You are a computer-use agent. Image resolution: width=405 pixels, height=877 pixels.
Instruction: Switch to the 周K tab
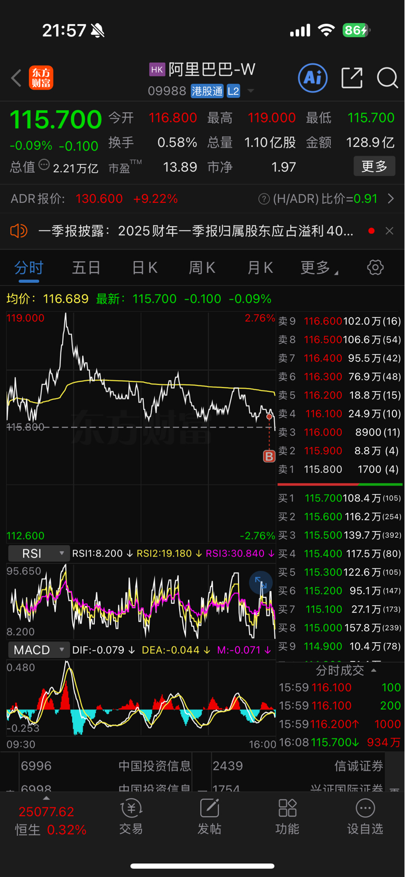[x=202, y=268]
